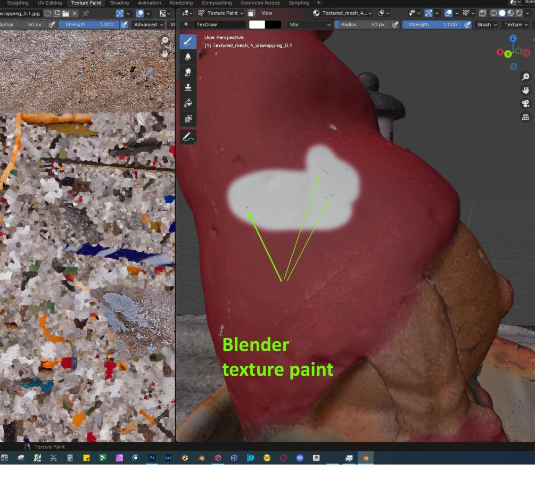Open the UV Editing workspace tab
The image size is (535, 479).
tap(50, 3)
